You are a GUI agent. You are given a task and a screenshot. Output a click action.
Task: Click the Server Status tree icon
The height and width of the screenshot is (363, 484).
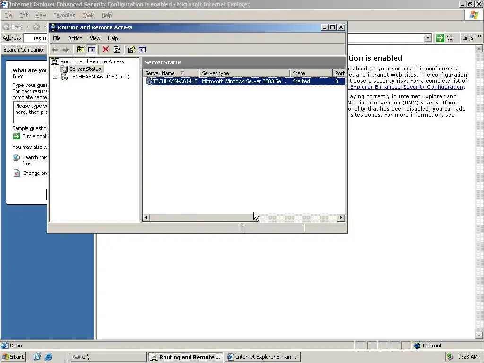(x=64, y=69)
